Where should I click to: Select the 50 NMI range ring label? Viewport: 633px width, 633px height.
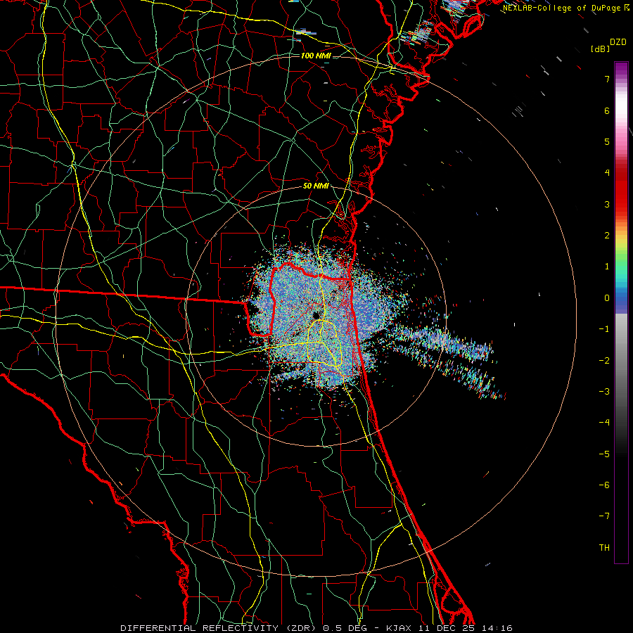coord(316,186)
